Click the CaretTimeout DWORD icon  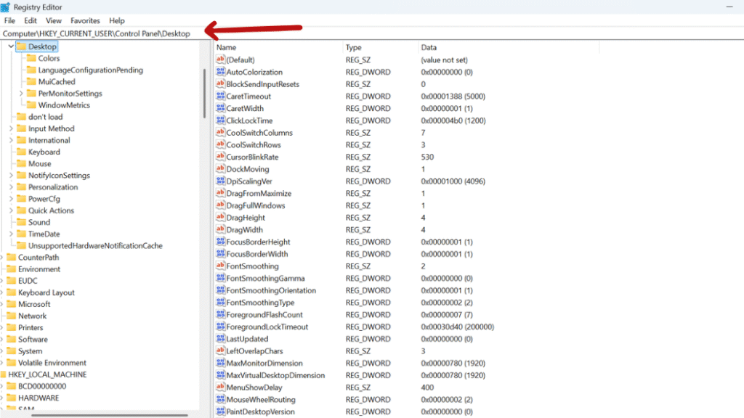(x=220, y=97)
